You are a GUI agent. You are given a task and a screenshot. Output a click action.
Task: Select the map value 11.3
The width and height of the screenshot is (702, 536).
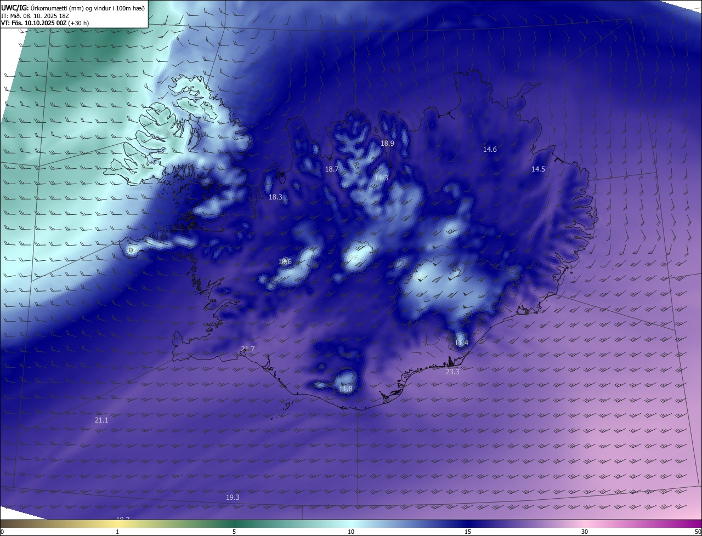(381, 178)
